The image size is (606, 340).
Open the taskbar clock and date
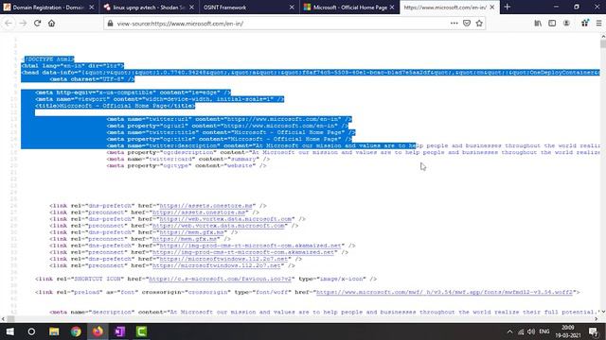click(568, 331)
